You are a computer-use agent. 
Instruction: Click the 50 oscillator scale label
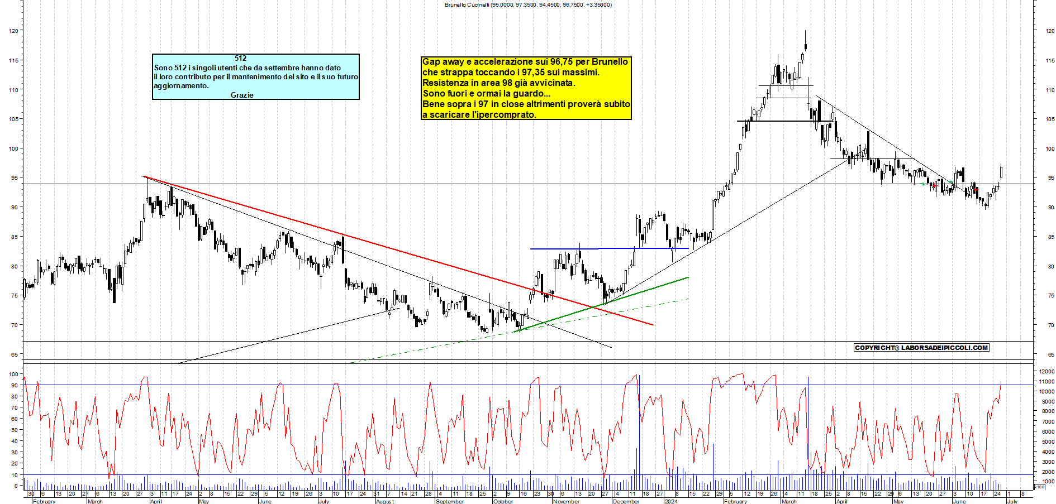(x=13, y=430)
